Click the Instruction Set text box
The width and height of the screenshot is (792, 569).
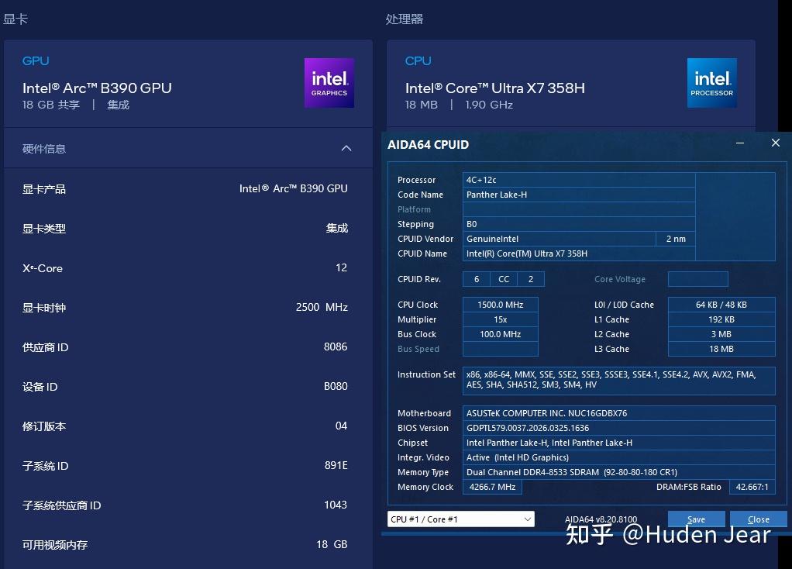618,381
